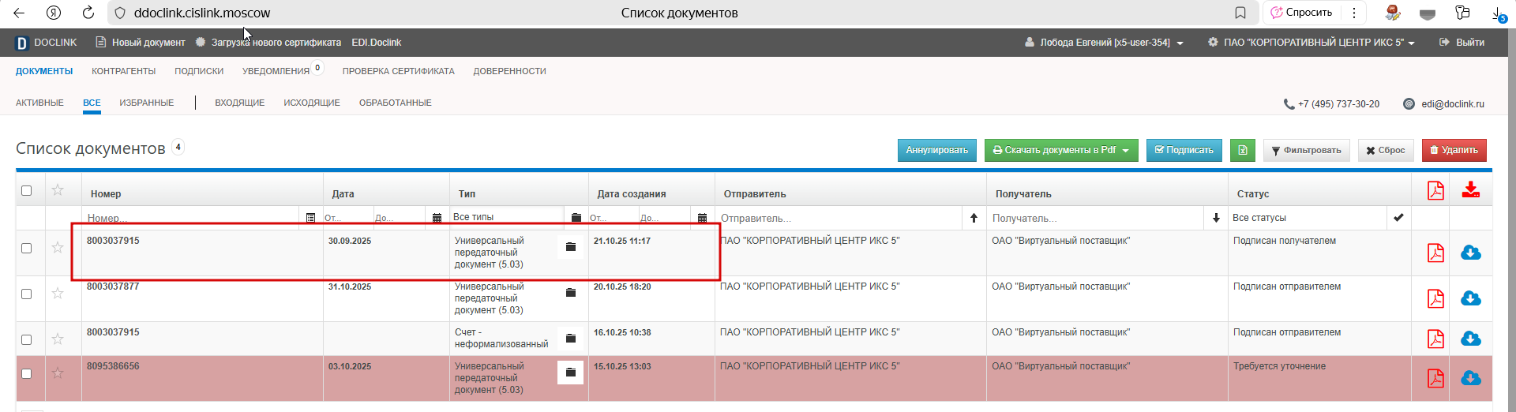The image size is (1516, 412).
Task: Open PDF of Счет - неформализованный row
Action: pyautogui.click(x=1435, y=339)
